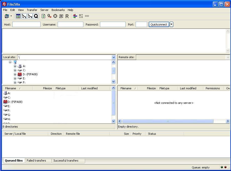Click the FileZilla title bar icon
The height and width of the screenshot is (171, 231).
coord(4,4)
